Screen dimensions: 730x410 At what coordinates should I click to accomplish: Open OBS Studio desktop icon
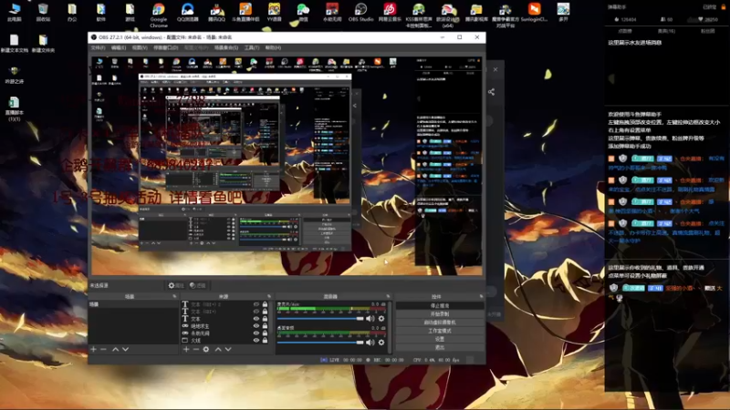(360, 13)
